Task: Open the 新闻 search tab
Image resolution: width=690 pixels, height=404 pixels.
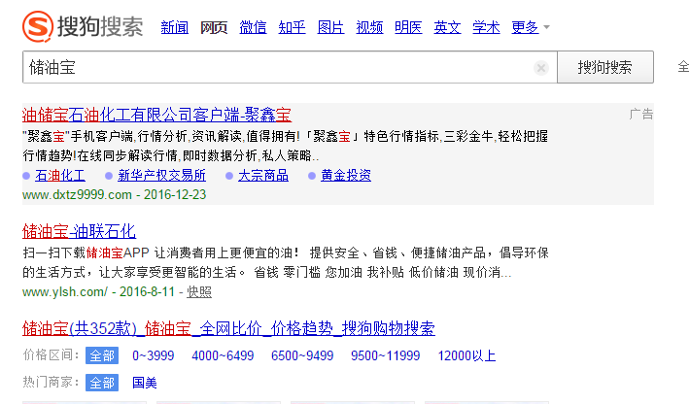Action: (175, 27)
